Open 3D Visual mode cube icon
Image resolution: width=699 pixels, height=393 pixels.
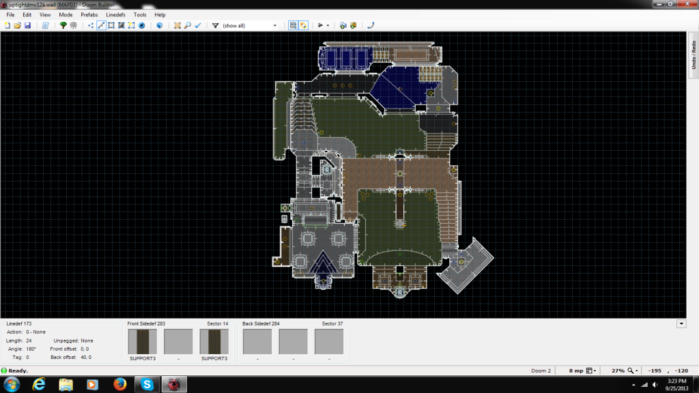(160, 25)
